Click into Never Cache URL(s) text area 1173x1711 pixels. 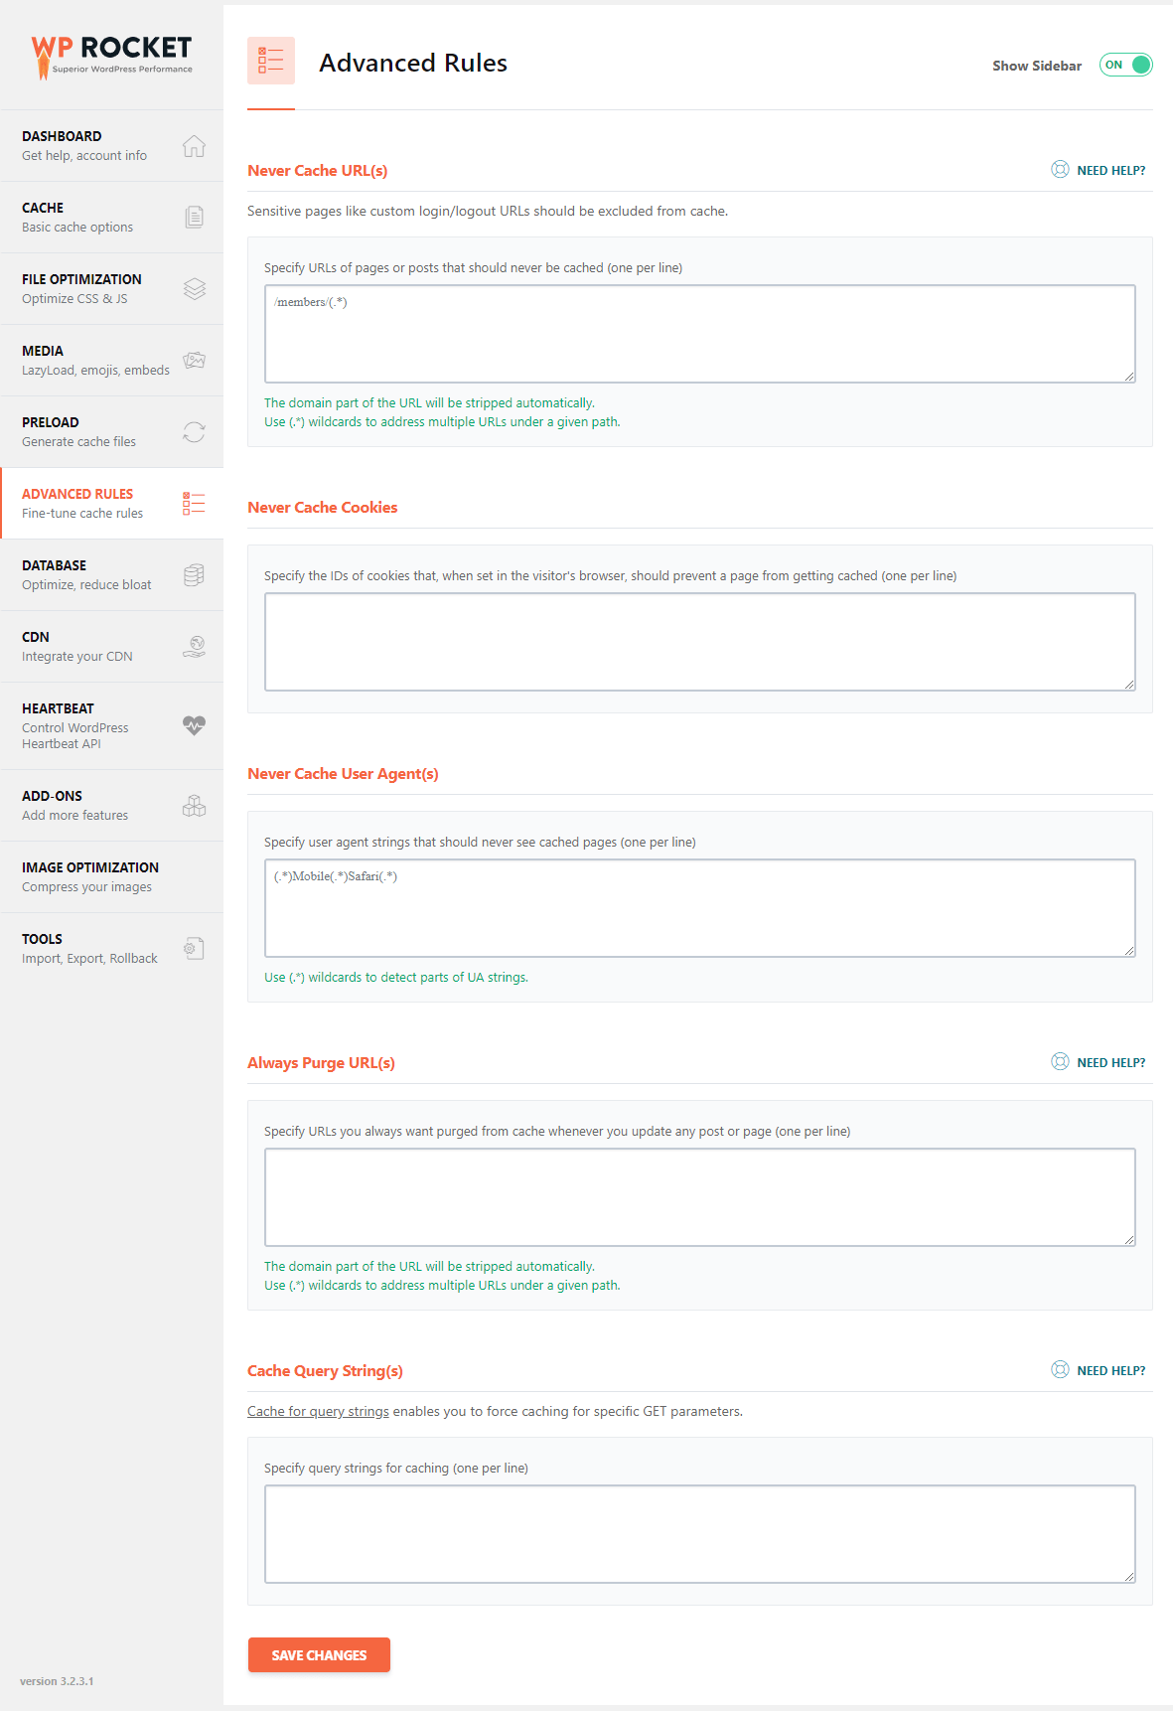(699, 334)
